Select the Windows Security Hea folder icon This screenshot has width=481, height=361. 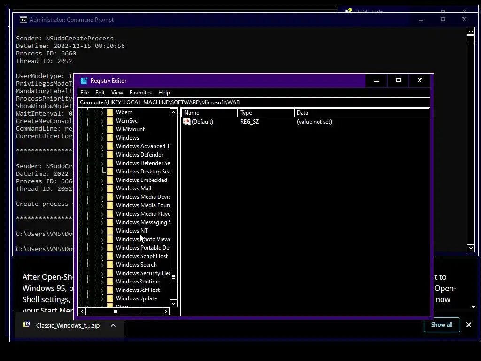(x=110, y=273)
